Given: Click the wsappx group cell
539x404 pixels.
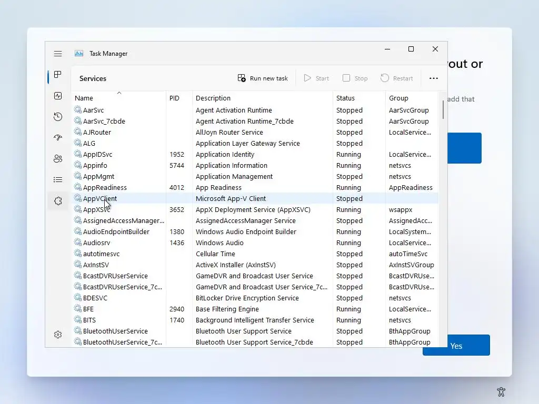Looking at the screenshot, I should tap(401, 209).
